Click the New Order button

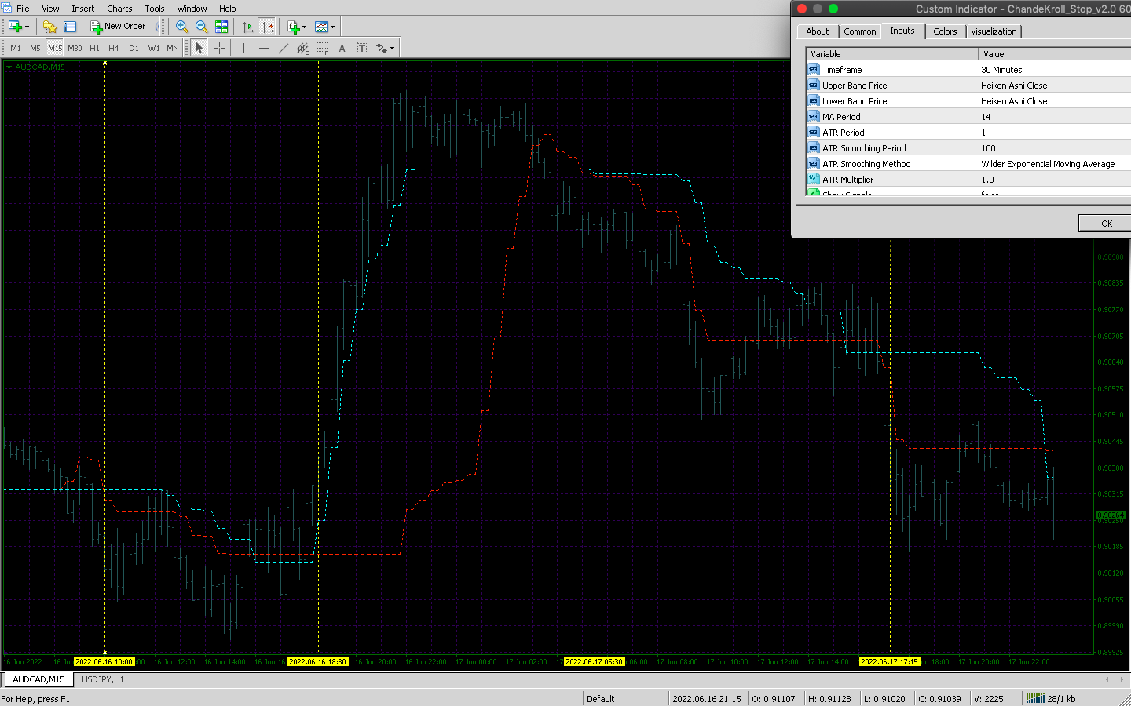coord(118,27)
